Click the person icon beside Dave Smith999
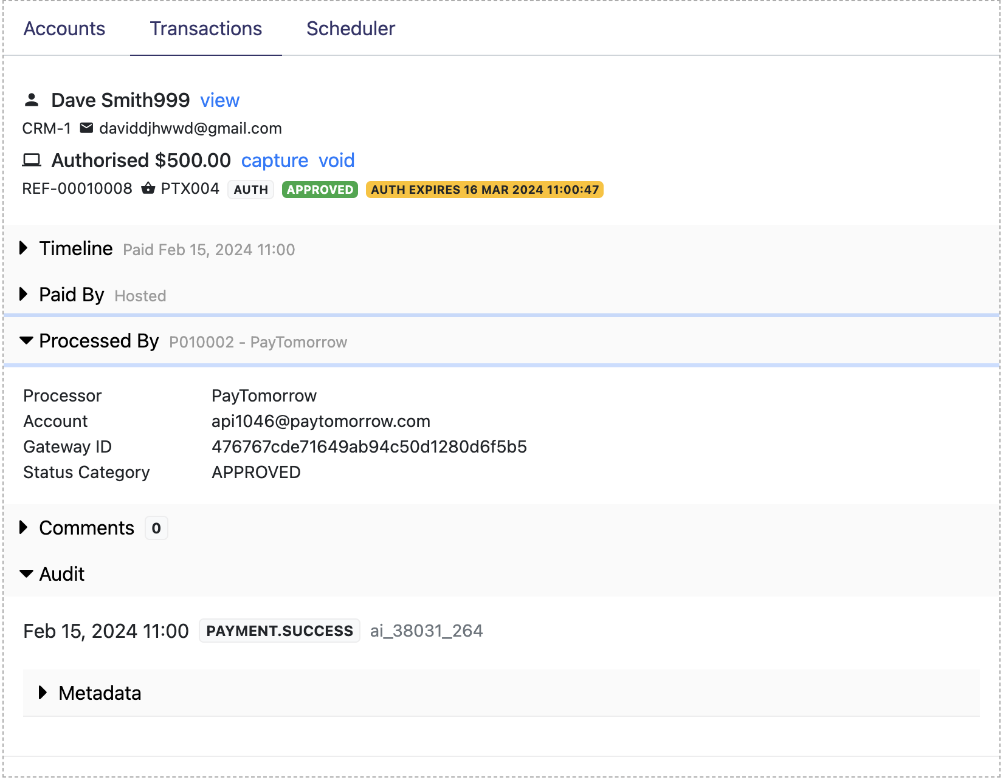 pos(32,100)
